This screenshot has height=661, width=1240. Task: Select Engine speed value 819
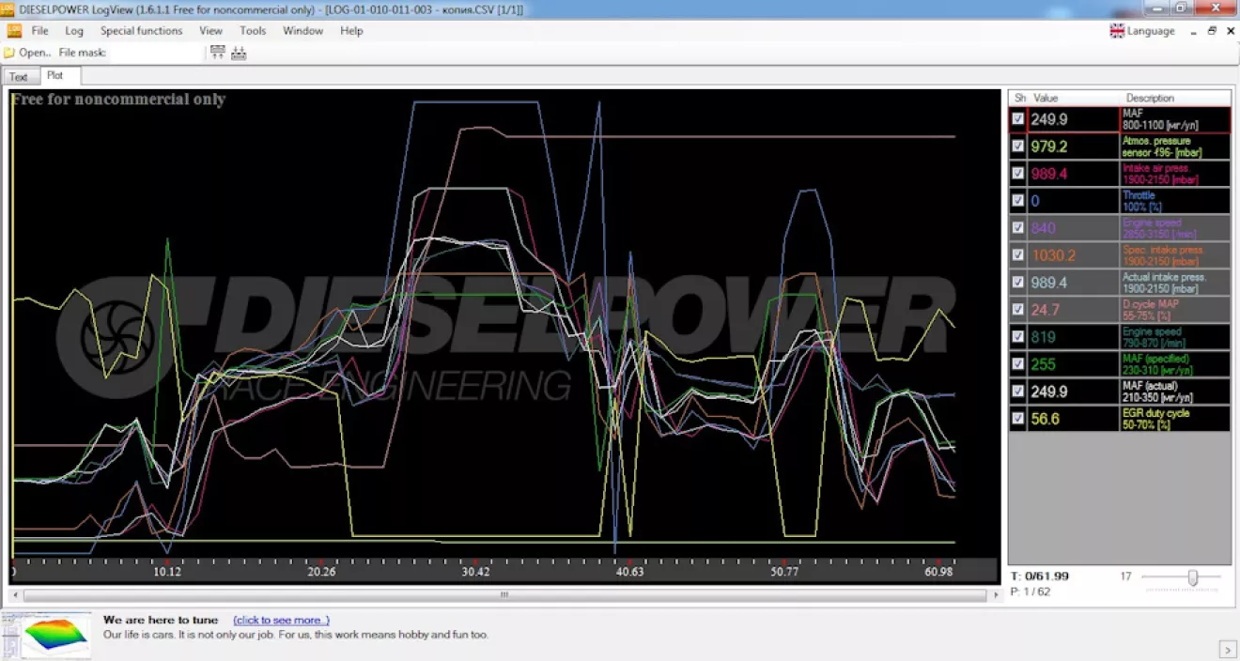(1074, 337)
